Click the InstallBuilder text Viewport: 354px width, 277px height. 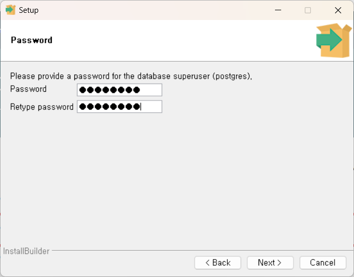coord(26,251)
